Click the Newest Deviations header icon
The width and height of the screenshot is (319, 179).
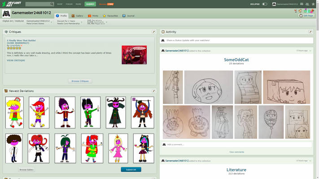tap(6, 91)
